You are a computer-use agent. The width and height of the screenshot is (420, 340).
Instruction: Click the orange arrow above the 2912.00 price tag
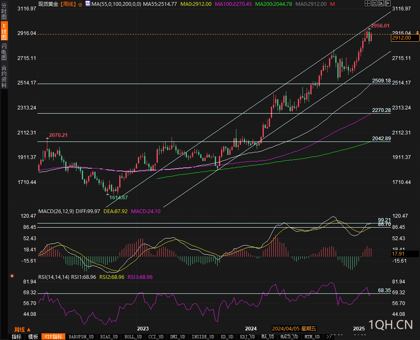[417, 32]
